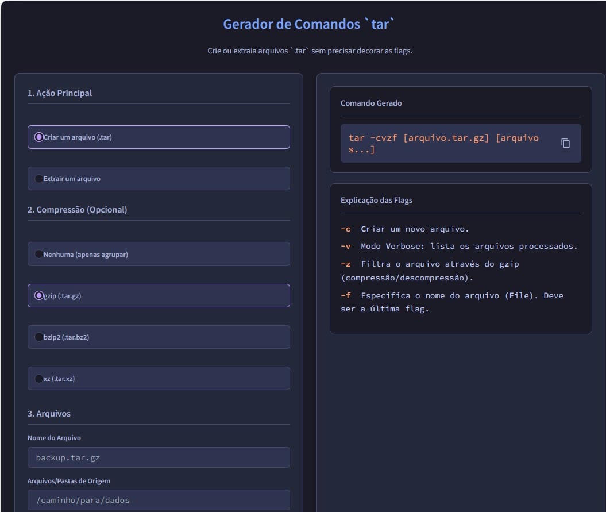Select xz (.tar.xz) compression
The height and width of the screenshot is (512, 606).
(x=159, y=378)
